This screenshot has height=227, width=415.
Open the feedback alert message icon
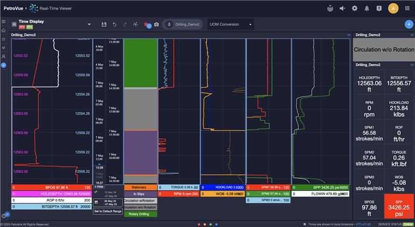(379, 8)
